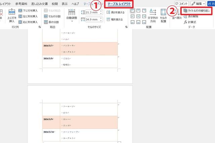Open セルの配置 cell margins
Screen dimensions: 215x143
[x=163, y=16]
